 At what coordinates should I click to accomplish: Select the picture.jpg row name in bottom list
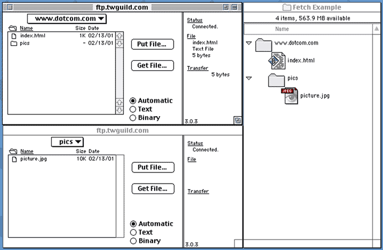(33, 159)
